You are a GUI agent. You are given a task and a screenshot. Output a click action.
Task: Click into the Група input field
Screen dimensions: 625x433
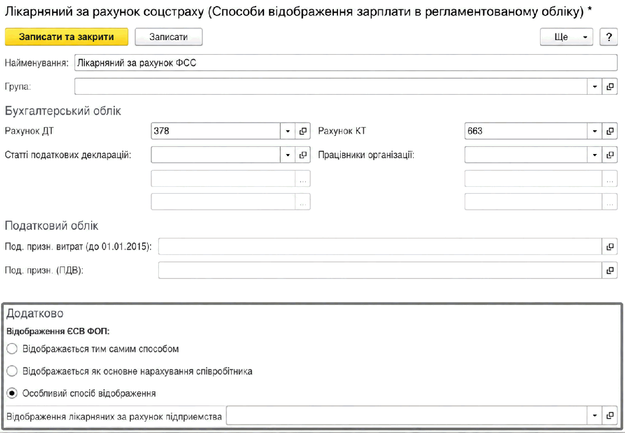331,86
